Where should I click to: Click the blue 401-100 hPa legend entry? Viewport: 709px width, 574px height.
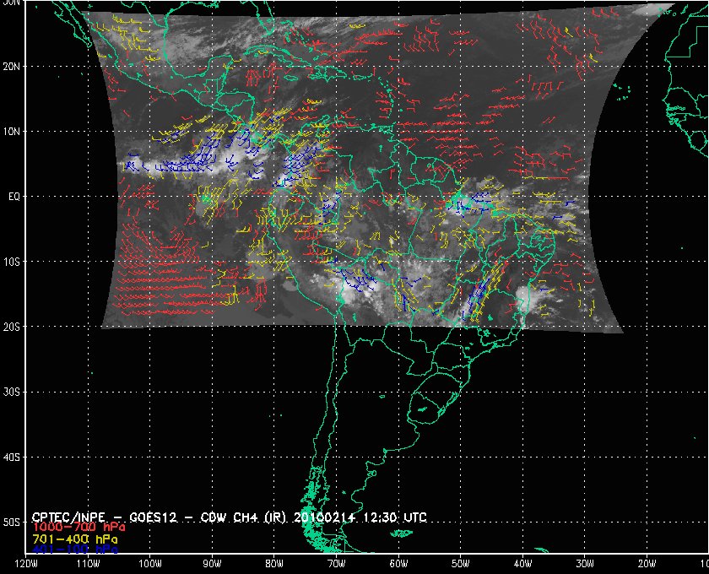click(x=75, y=550)
